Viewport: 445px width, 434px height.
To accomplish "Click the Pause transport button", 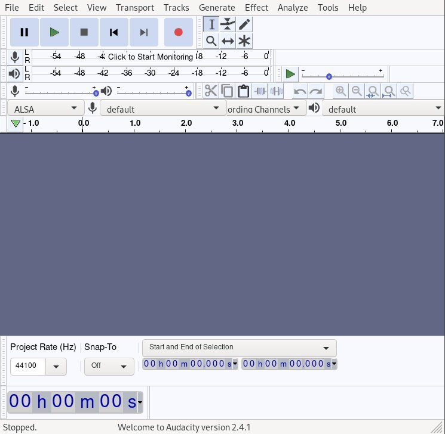I will point(24,32).
